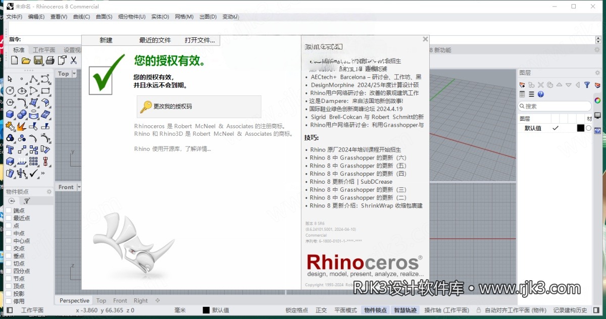Open the display monitor side tab
606x319 pixels.
click(x=598, y=116)
